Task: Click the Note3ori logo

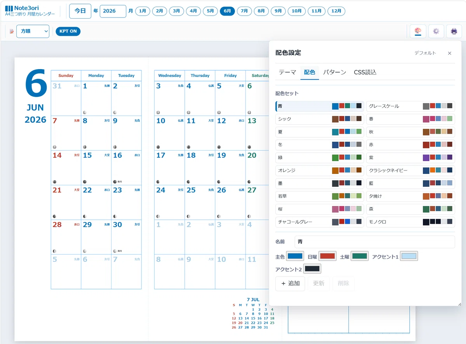Action: click(x=30, y=11)
